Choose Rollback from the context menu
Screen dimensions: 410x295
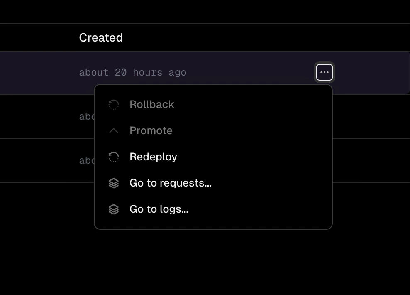click(152, 105)
